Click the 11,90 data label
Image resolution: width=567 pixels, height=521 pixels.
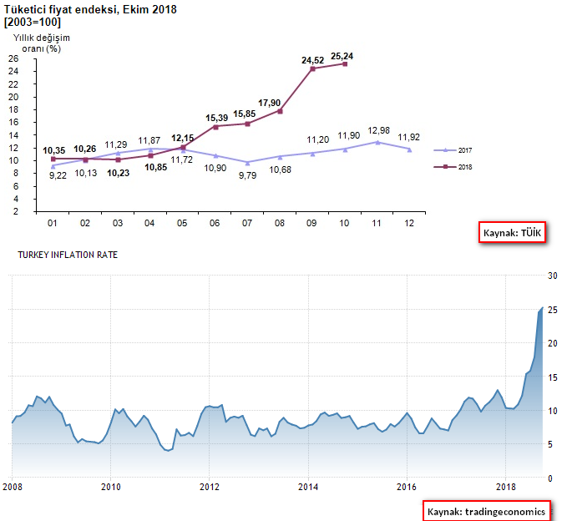[x=348, y=135]
